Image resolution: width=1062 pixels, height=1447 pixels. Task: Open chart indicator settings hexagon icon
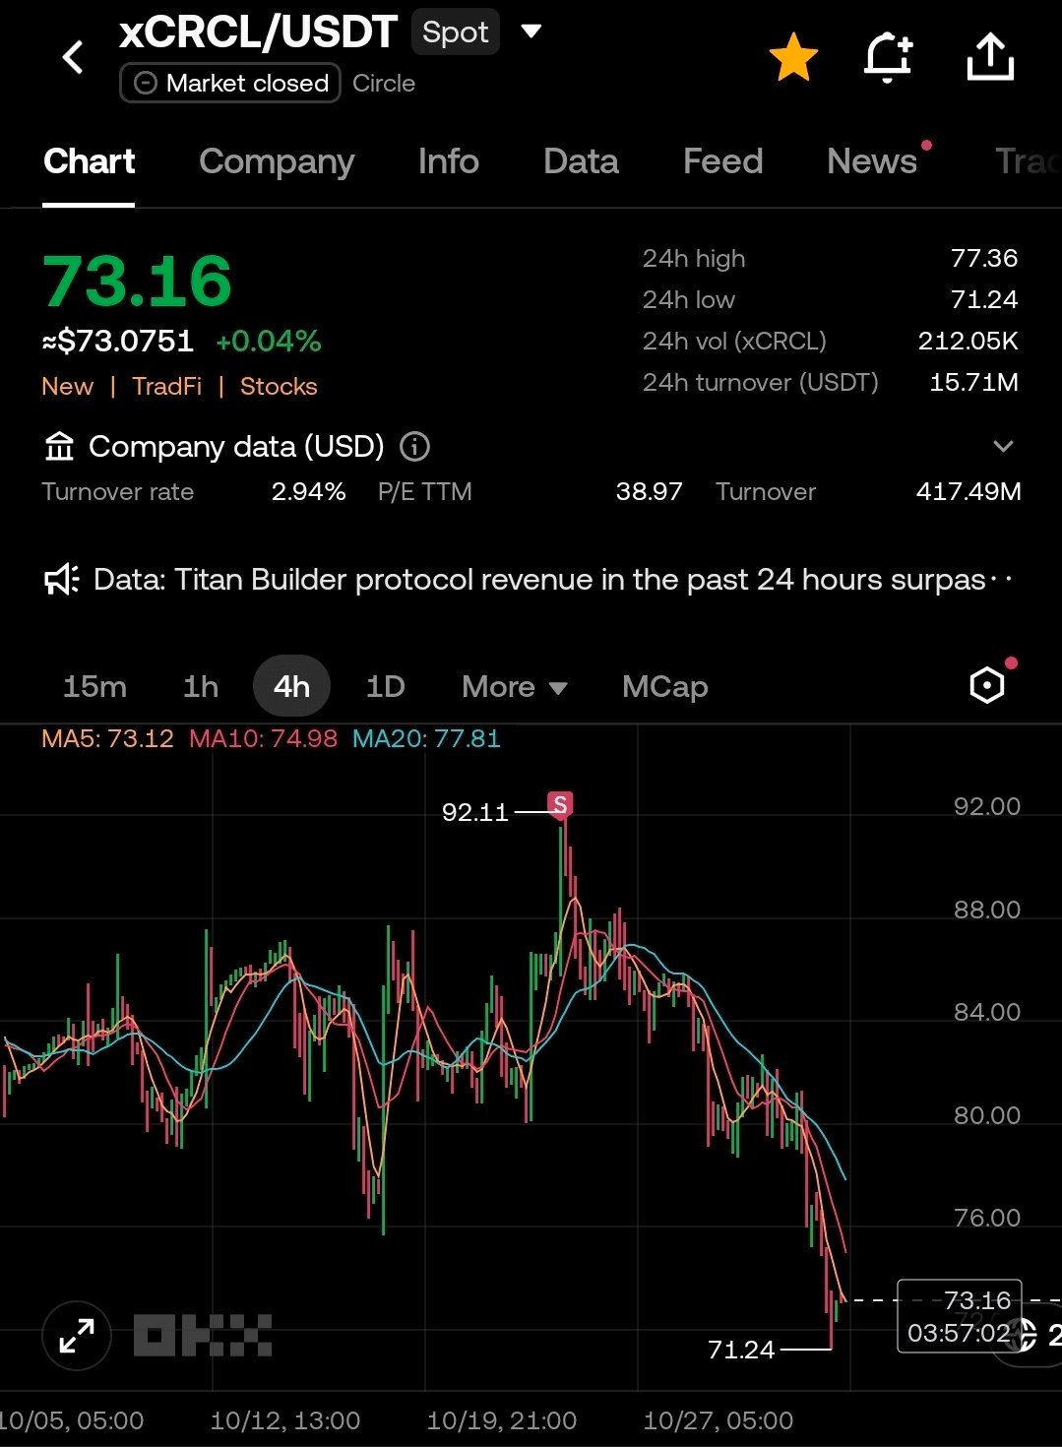click(987, 685)
